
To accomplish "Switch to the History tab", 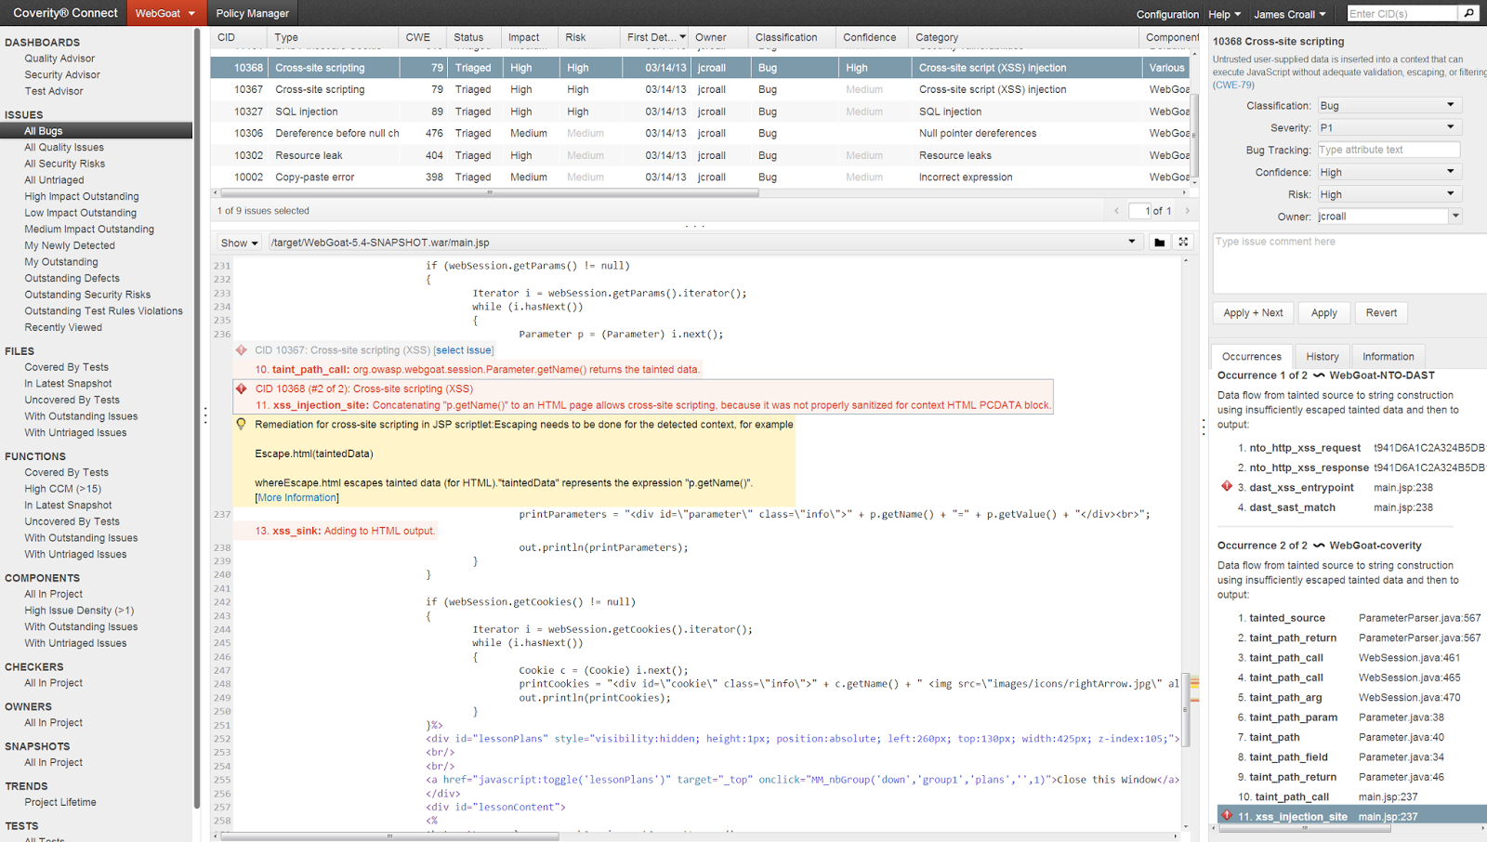I will pyautogui.click(x=1322, y=356).
